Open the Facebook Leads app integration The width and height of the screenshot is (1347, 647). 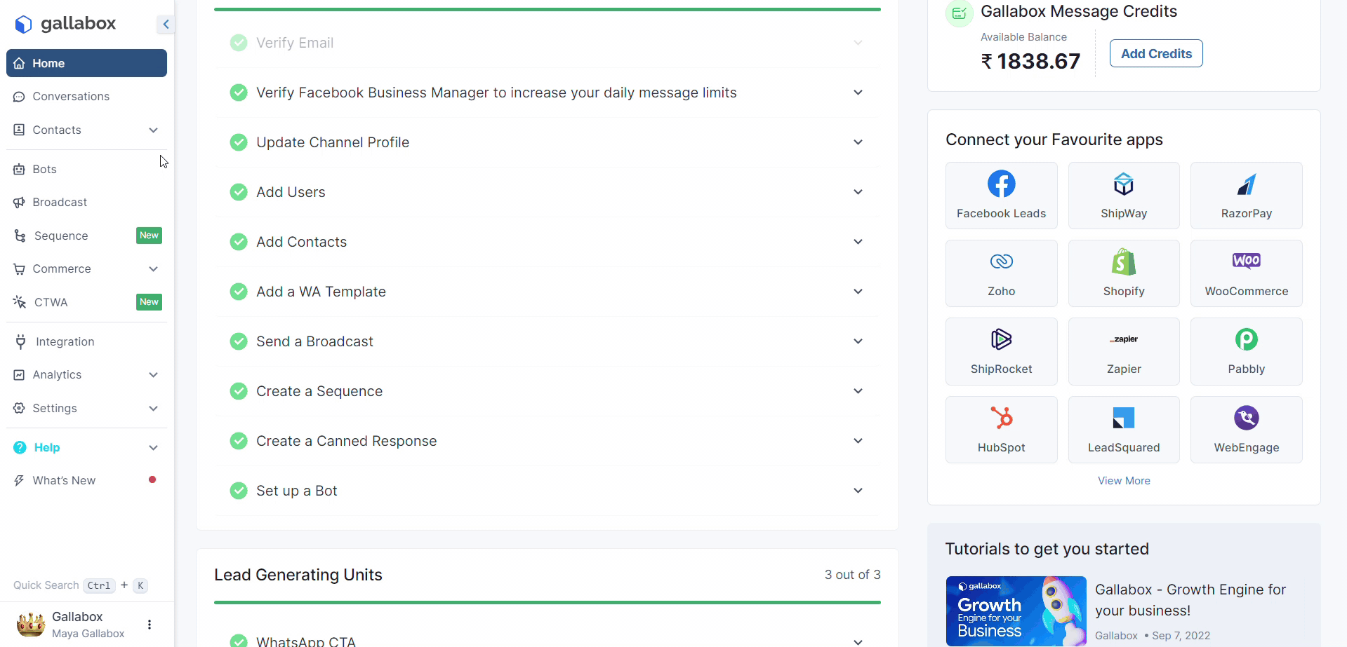point(1001,196)
